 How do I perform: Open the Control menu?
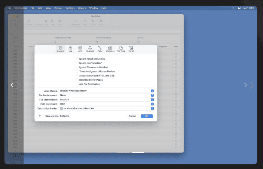[x=58, y=8]
